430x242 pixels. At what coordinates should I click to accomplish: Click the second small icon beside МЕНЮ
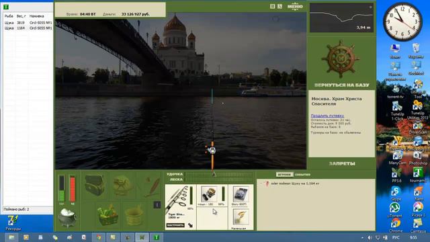pos(279,6)
